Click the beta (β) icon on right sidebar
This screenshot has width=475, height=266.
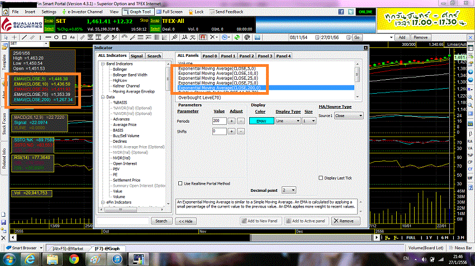(x=471, y=133)
